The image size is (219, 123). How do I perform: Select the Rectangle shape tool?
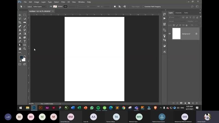(x=25, y=45)
